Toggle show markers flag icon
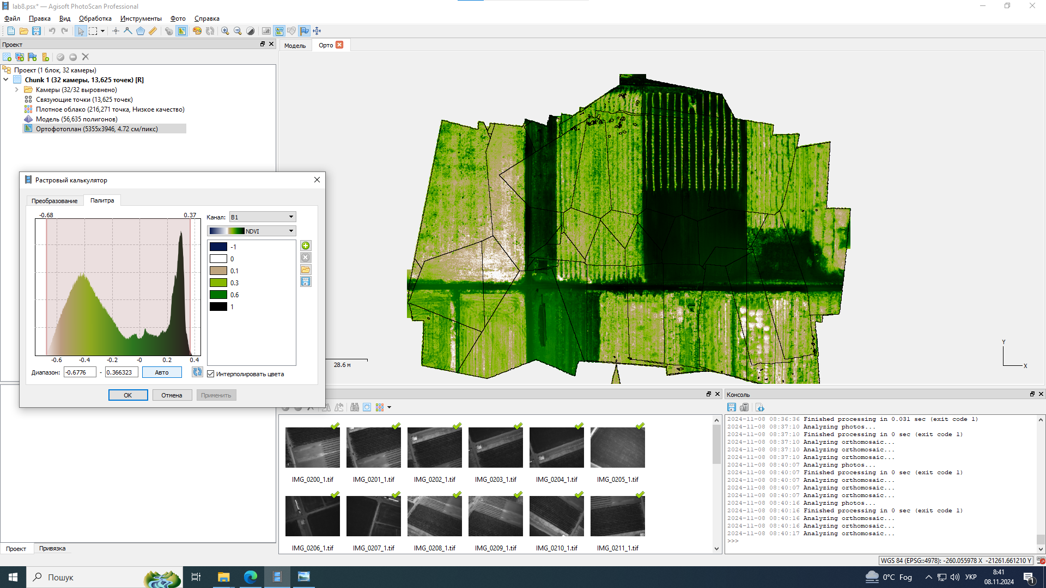The image size is (1046, 588). point(304,31)
